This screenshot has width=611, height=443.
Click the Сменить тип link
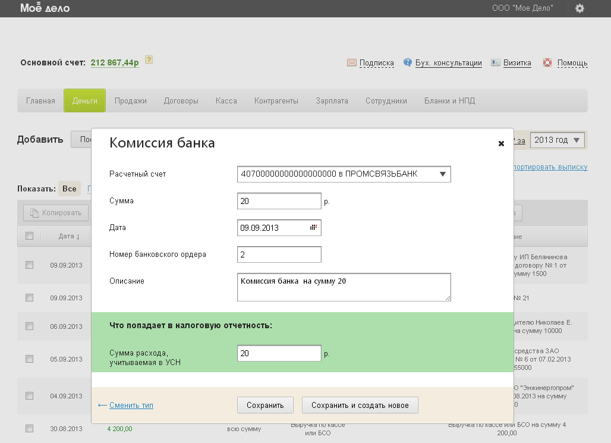click(x=131, y=406)
